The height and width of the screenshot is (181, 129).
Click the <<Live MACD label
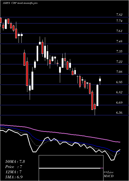[x=109, y=174]
